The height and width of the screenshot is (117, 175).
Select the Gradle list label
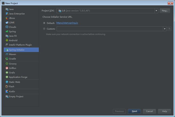(12, 59)
